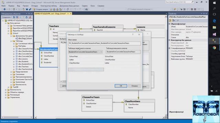Screen dimensions: 220x123
Task: Open the Сервис menu
Action: point(85,6)
